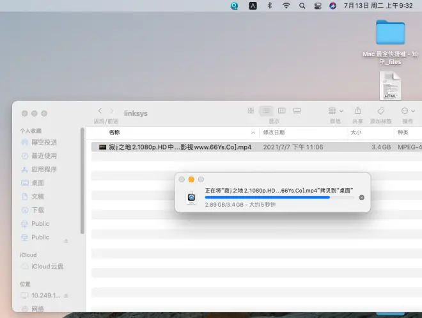Click the linksys window title

136,113
